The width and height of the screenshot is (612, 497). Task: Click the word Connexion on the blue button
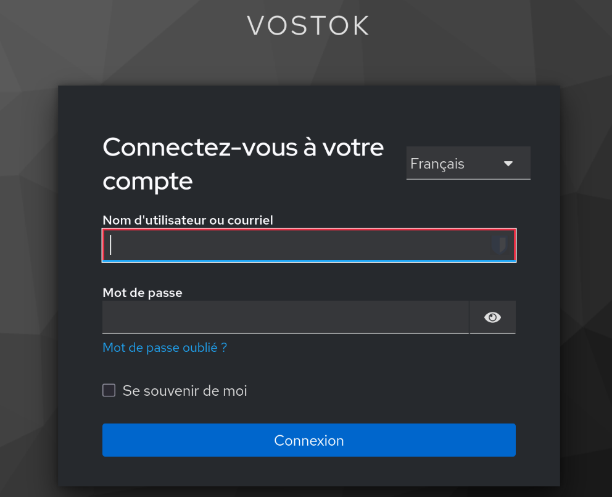coord(308,440)
